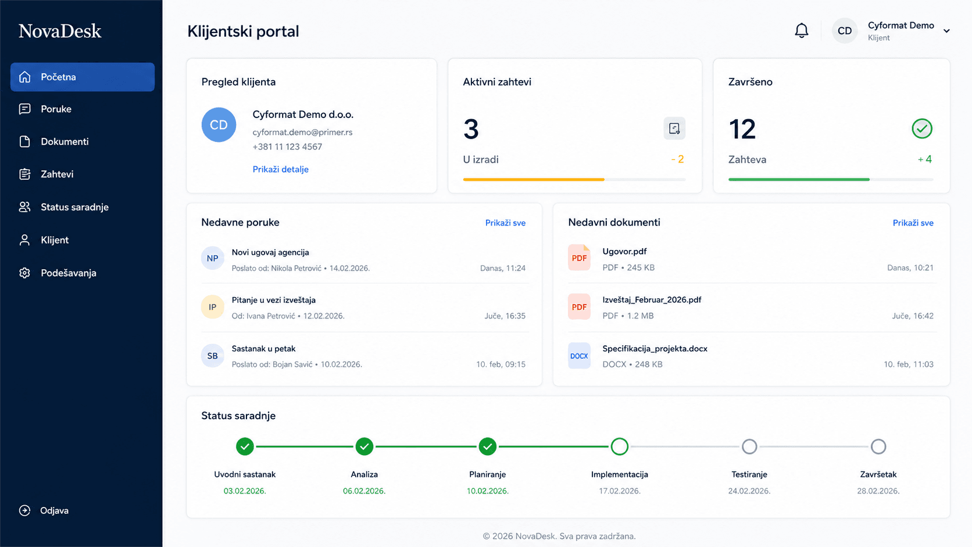Image resolution: width=972 pixels, height=547 pixels.
Task: Open the notifications bell
Action: click(x=801, y=31)
